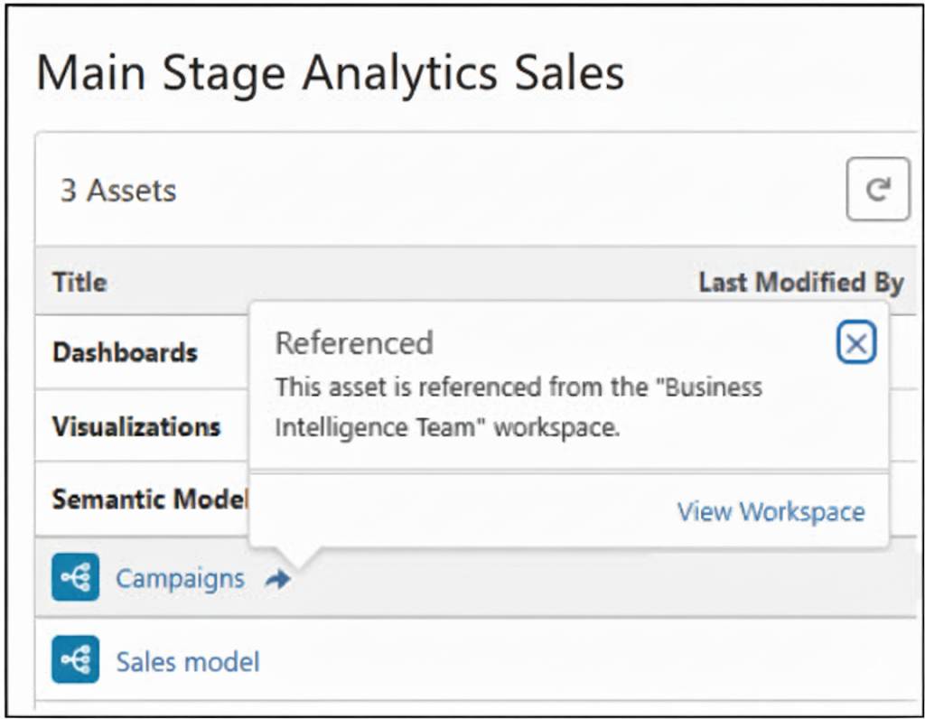The width and height of the screenshot is (925, 719).
Task: Select the Dashboards row label
Action: tap(125, 353)
